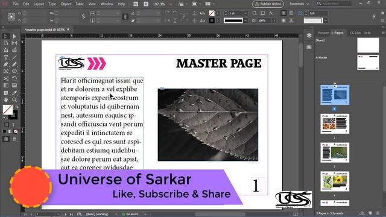Go to last page arrow

[71, 215]
